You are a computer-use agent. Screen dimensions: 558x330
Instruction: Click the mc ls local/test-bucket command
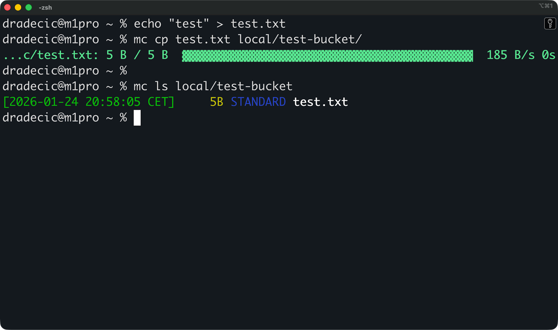[x=213, y=86]
